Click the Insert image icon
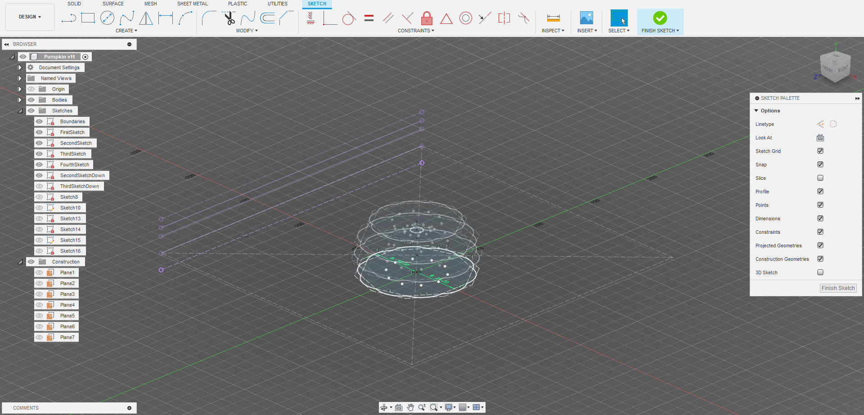Screen dimensions: 864x415 [586, 18]
